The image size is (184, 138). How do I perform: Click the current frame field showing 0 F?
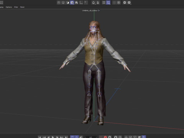(x=91, y=137)
